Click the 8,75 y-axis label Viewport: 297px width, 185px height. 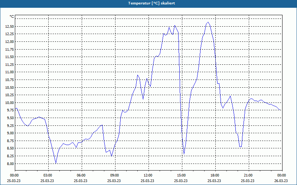click(10, 141)
